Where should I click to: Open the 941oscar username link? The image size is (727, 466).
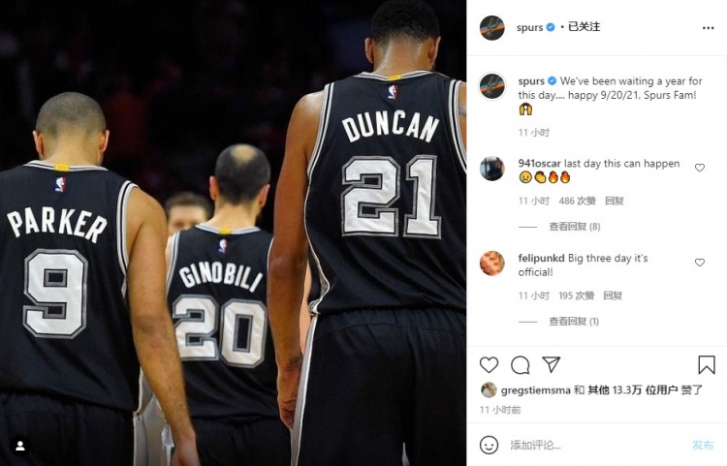point(539,164)
